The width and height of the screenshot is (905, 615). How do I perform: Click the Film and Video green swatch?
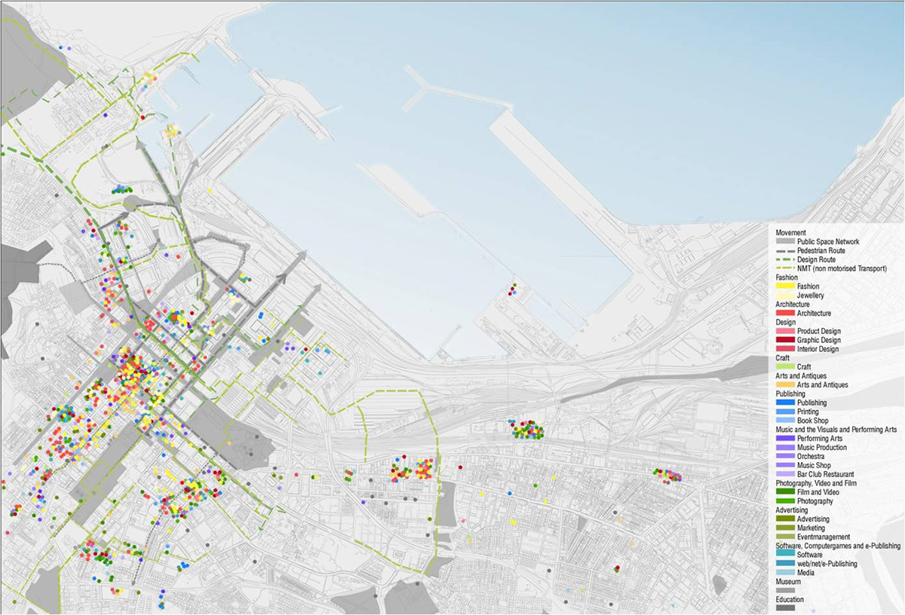[x=785, y=492]
